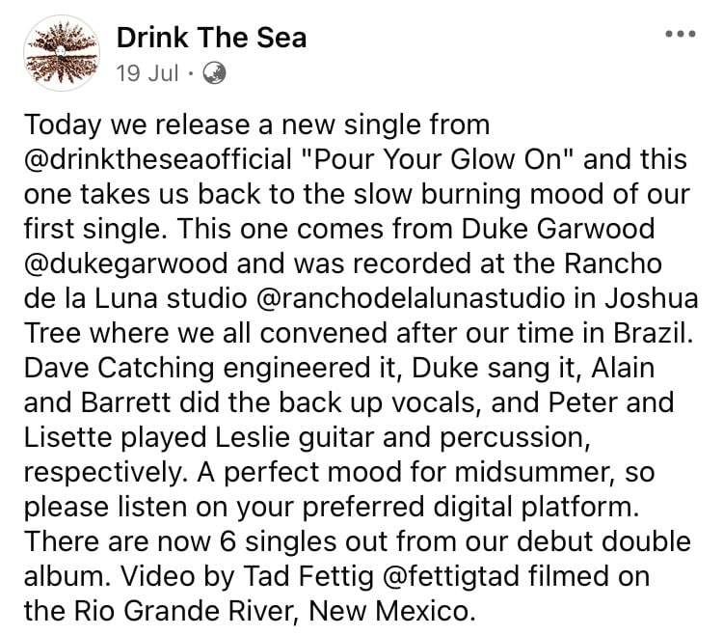The width and height of the screenshot is (723, 636).
Task: Click the "Pour Your Glow On" song title
Action: tap(436, 159)
